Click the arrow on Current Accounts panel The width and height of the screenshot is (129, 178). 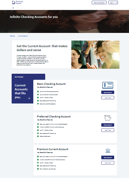tap(29, 98)
